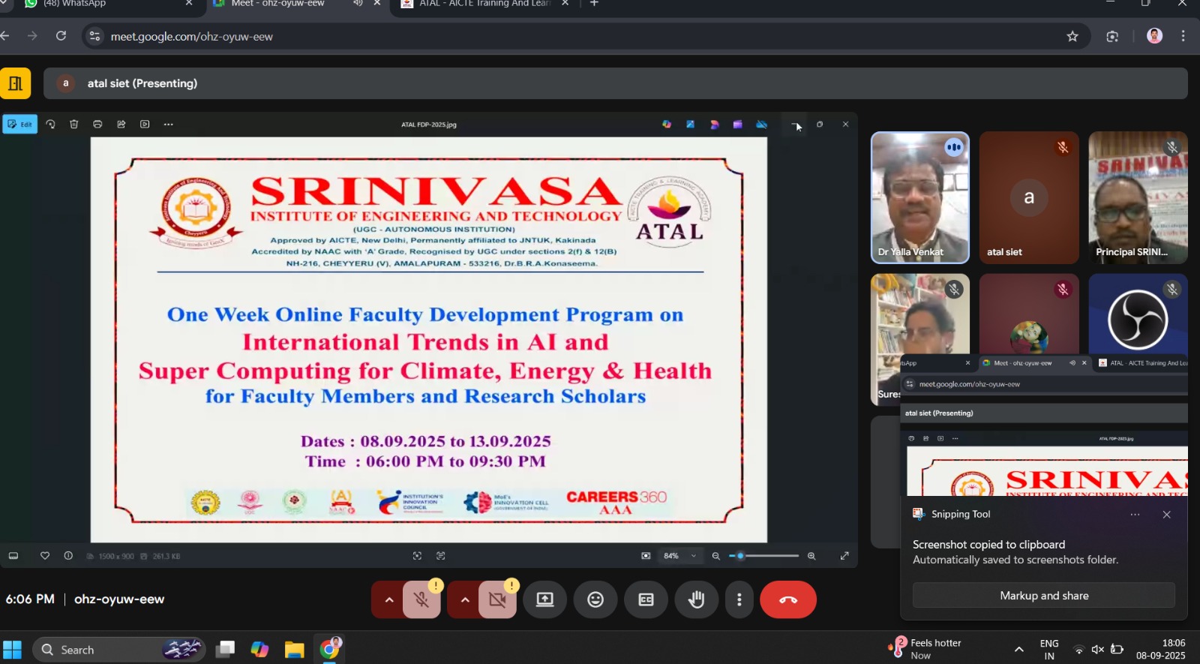Dismiss the Snipping Tool notification
The height and width of the screenshot is (664, 1200).
[x=1166, y=515]
